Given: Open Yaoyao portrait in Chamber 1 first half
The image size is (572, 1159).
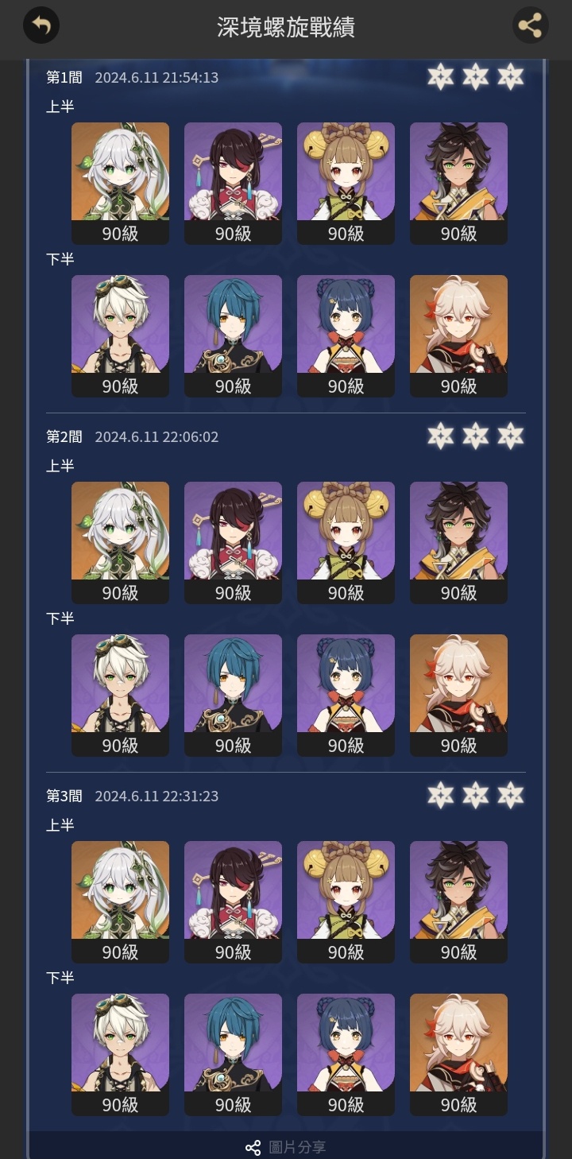Looking at the screenshot, I should [346, 184].
